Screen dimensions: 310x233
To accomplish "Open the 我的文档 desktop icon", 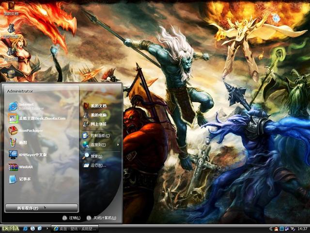I will (x=11, y=8).
